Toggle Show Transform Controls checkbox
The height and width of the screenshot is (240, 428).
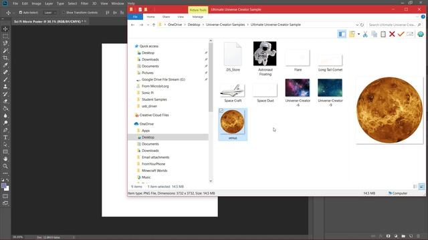click(x=64, y=13)
